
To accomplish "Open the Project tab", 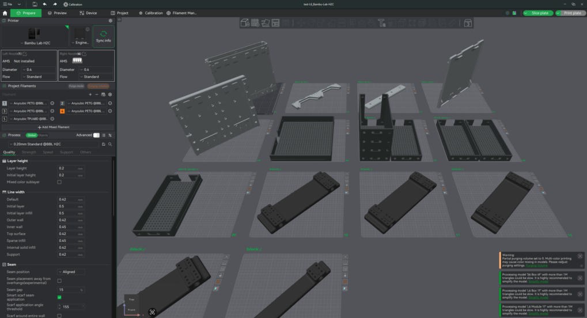I will [x=119, y=13].
